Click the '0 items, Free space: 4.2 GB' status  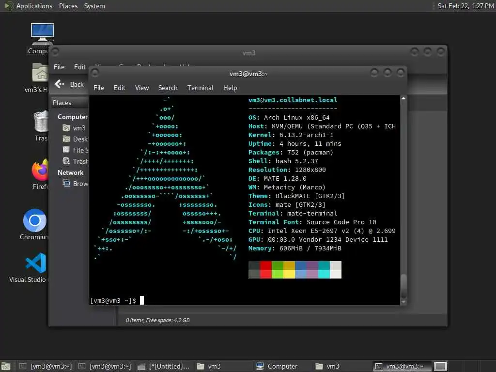point(157,320)
